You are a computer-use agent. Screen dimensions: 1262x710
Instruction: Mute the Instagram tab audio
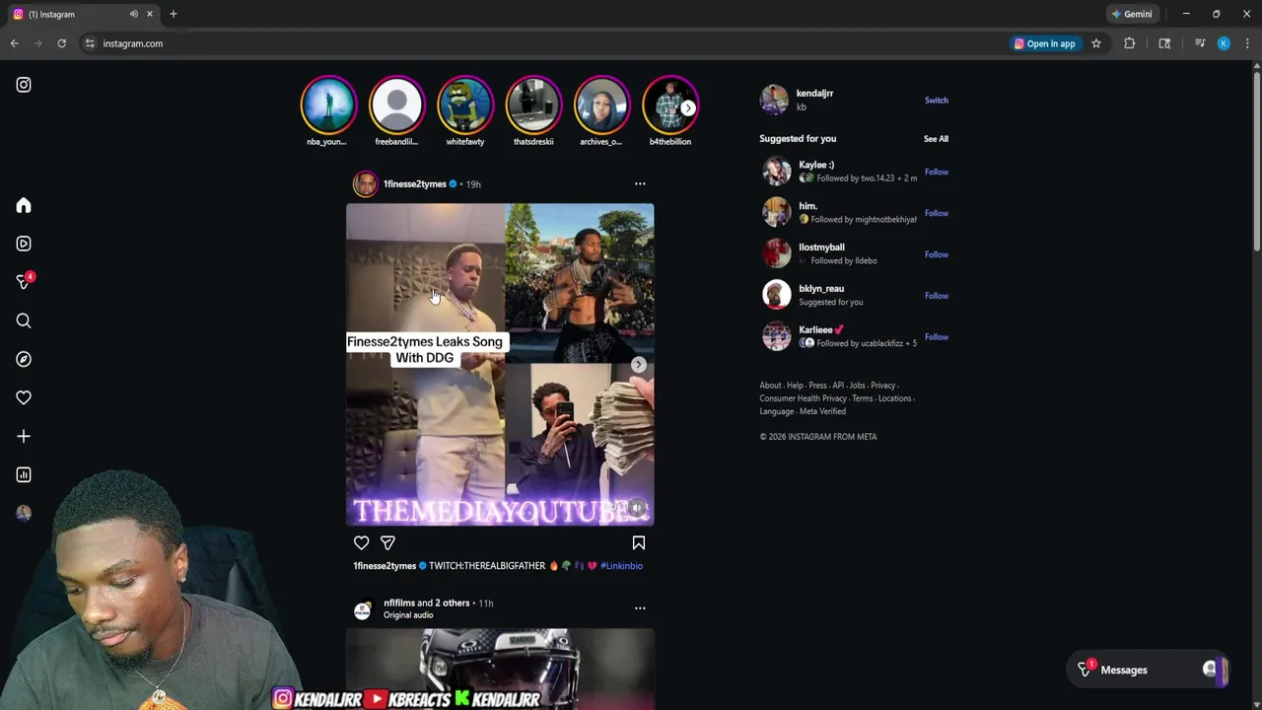133,14
